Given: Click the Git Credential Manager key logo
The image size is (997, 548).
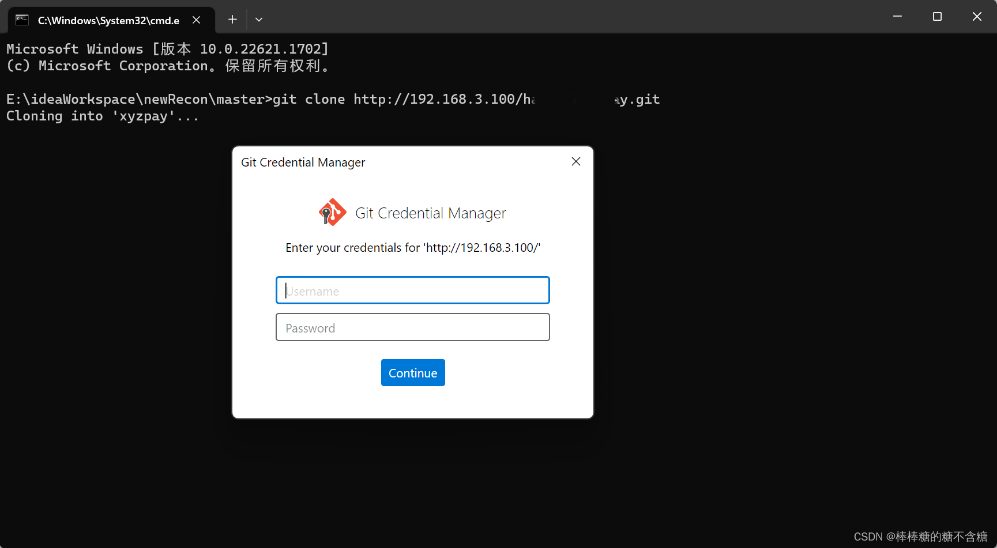Looking at the screenshot, I should click(333, 213).
